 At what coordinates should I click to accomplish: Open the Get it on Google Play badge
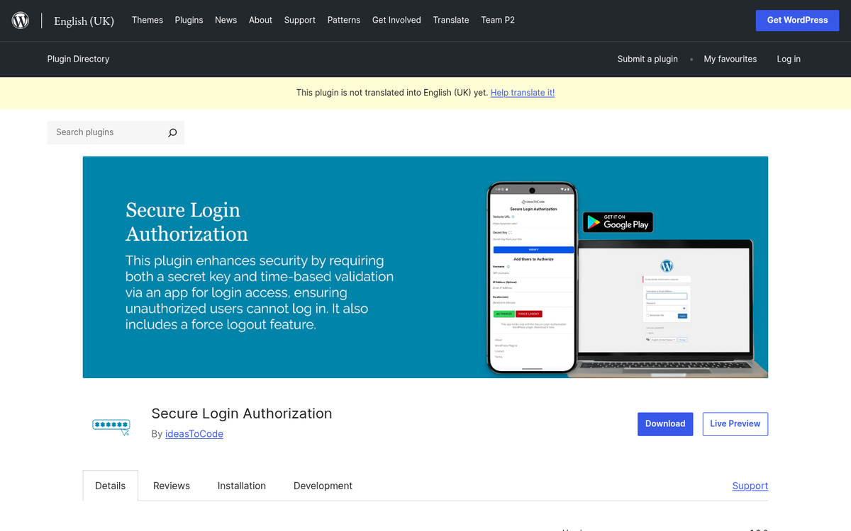point(617,222)
